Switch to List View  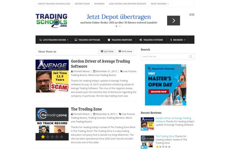click(107, 51)
